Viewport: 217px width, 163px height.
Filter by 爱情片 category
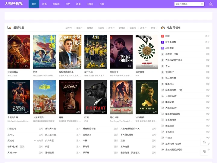coord(90,28)
